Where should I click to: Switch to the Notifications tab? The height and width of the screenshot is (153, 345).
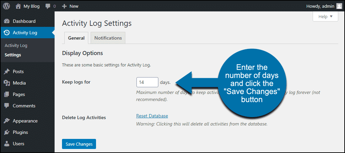pos(108,38)
